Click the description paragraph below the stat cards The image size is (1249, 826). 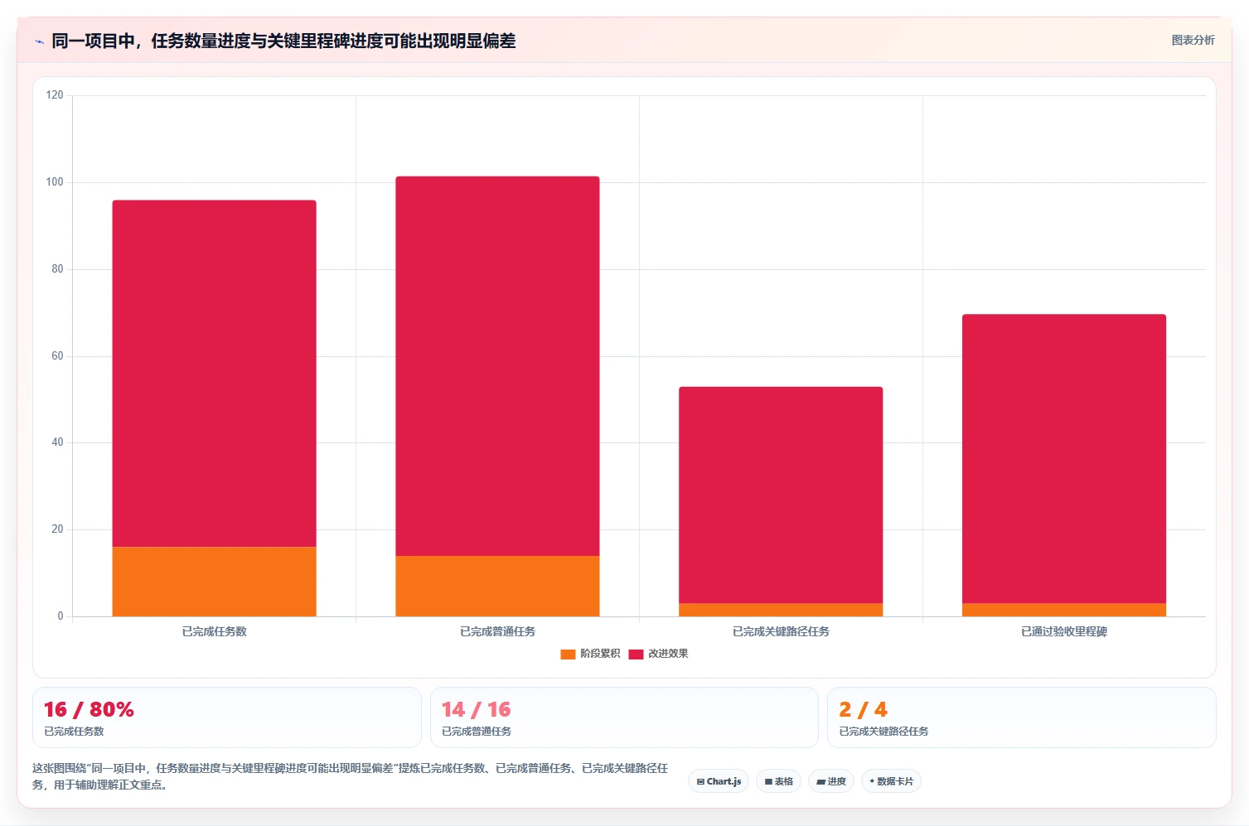[x=350, y=777]
